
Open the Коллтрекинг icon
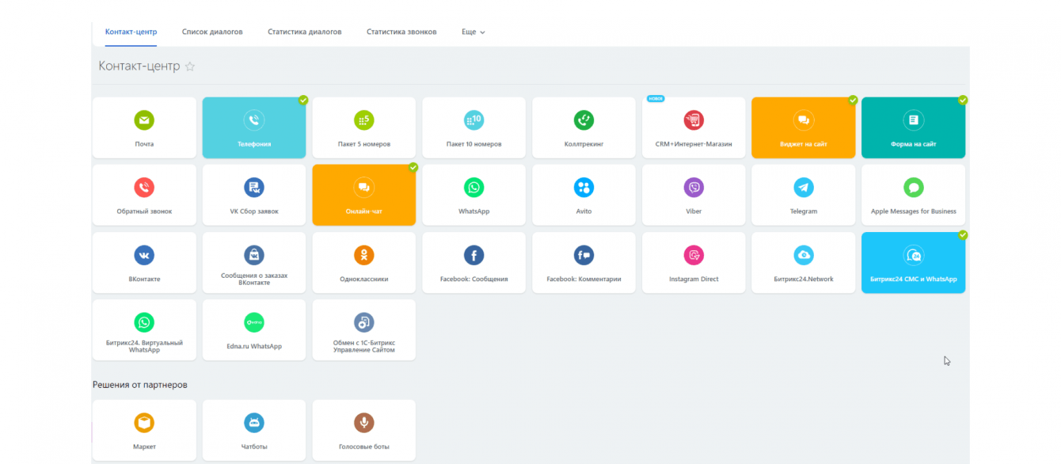[x=584, y=120]
